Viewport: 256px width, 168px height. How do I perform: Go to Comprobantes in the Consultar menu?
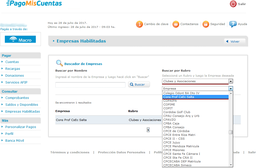click(x=17, y=98)
